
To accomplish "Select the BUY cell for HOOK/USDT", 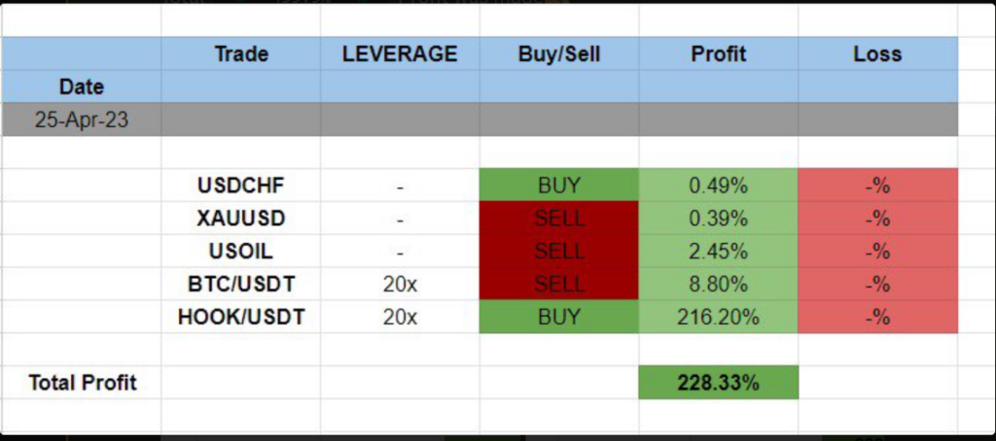I will coord(559,317).
